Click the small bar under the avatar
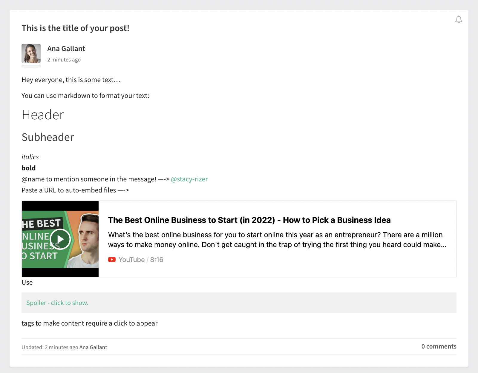This screenshot has height=373, width=478. pos(31,66)
